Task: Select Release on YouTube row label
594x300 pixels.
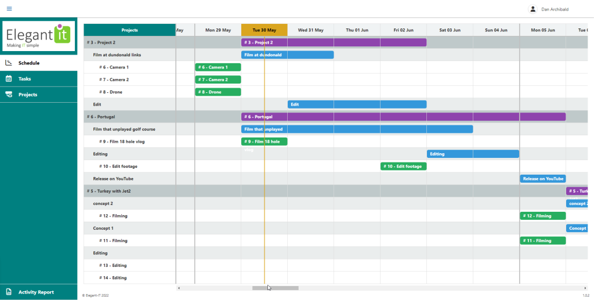Action: tap(113, 178)
